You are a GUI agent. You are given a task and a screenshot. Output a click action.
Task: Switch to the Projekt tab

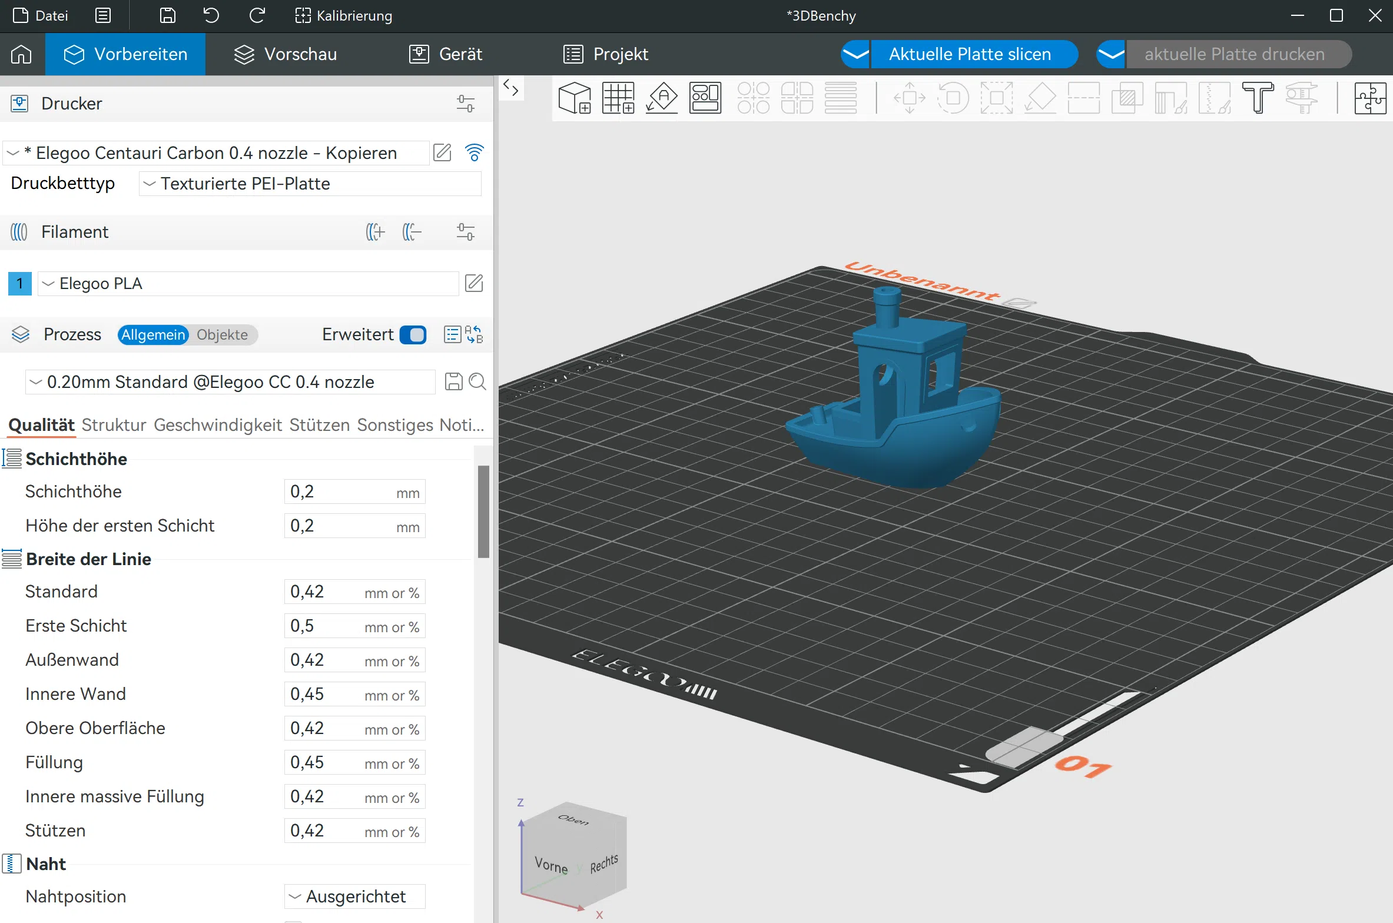[606, 54]
